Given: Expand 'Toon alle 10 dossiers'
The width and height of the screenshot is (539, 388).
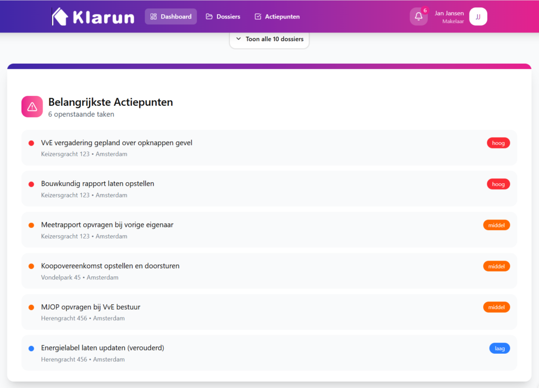Looking at the screenshot, I should tap(269, 38).
